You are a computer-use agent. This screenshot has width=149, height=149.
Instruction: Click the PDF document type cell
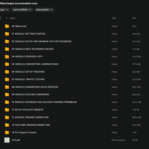pyautogui.click(x=118, y=140)
